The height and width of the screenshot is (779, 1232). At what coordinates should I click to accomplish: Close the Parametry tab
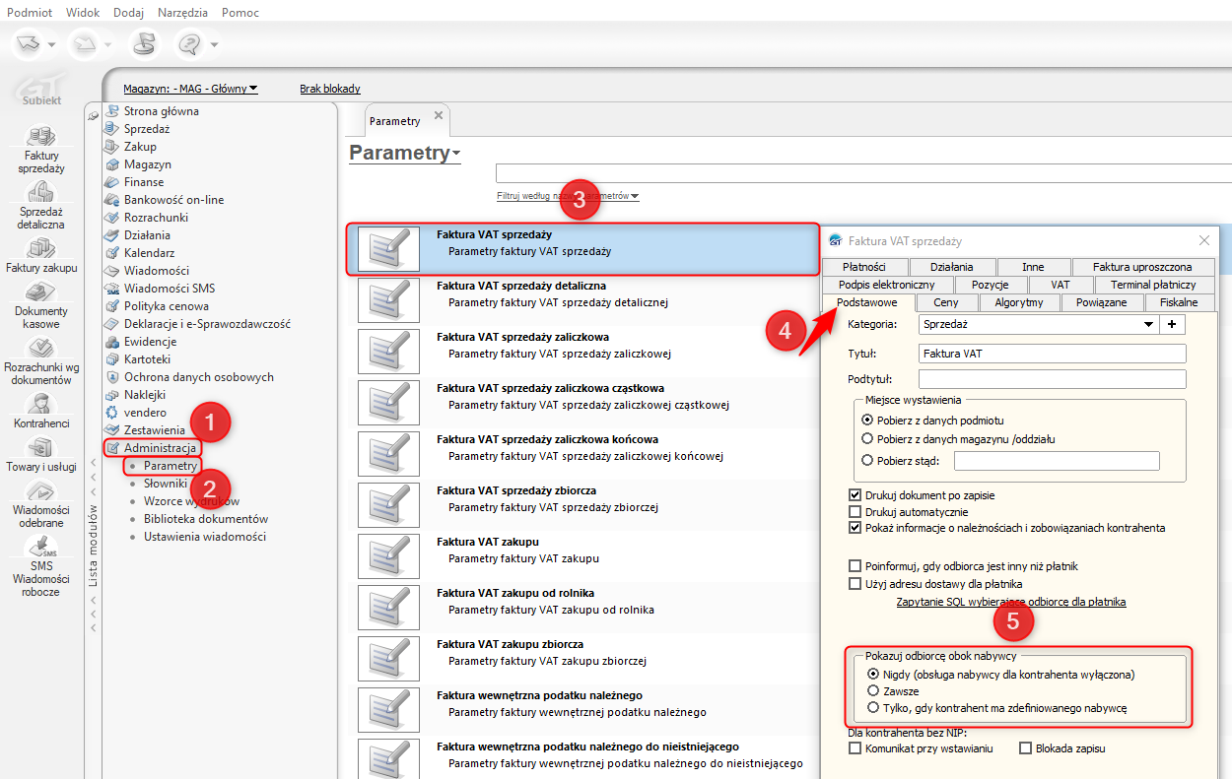pyautogui.click(x=439, y=117)
